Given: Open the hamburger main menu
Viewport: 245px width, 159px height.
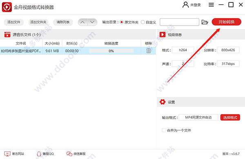Looking at the screenshot, I should point(211,5).
